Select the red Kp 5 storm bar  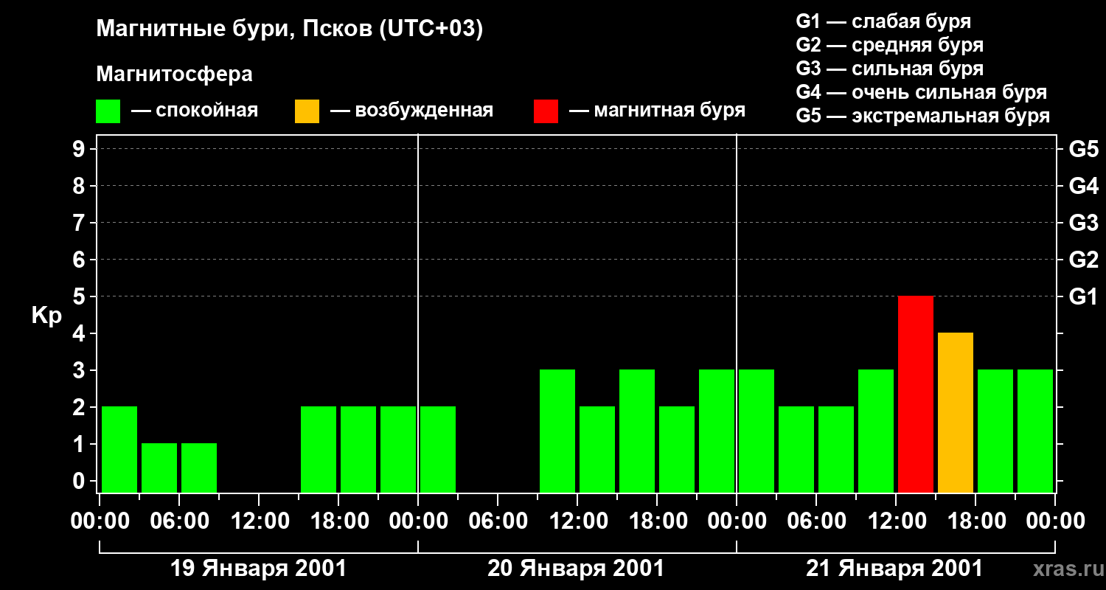916,395
